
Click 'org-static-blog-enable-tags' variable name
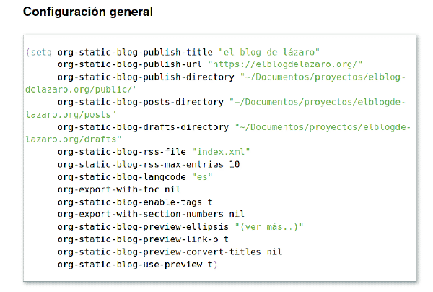(x=129, y=202)
